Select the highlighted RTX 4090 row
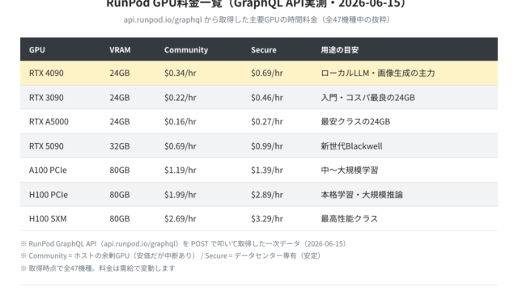 (259, 73)
